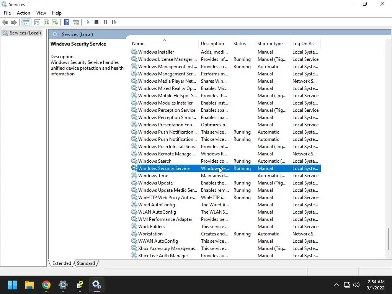Select the Windows Modules Installer service
Image resolution: width=392 pixels, height=294 pixels.
(x=226, y=103)
